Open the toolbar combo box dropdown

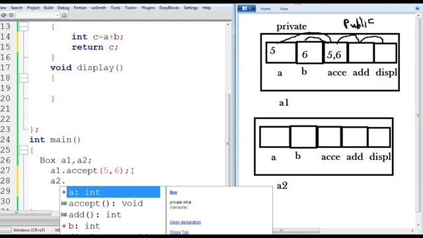(58, 15)
